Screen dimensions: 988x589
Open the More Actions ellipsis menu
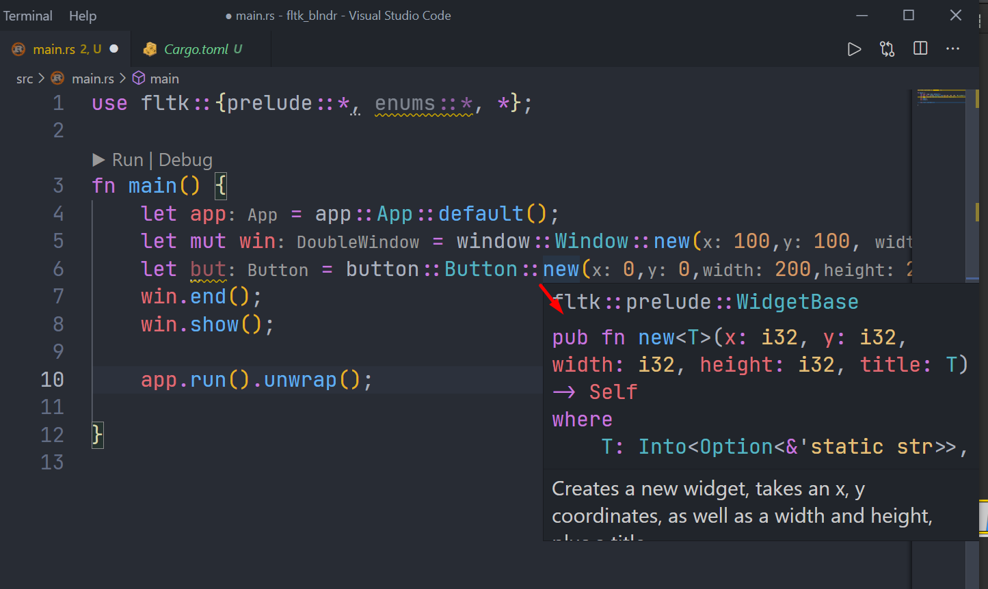point(952,49)
